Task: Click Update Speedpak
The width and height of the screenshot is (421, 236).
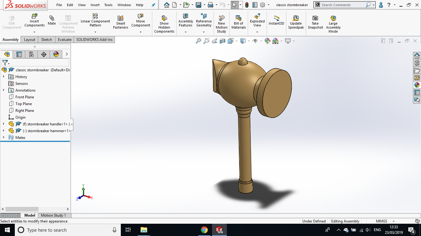Action: coord(296,22)
